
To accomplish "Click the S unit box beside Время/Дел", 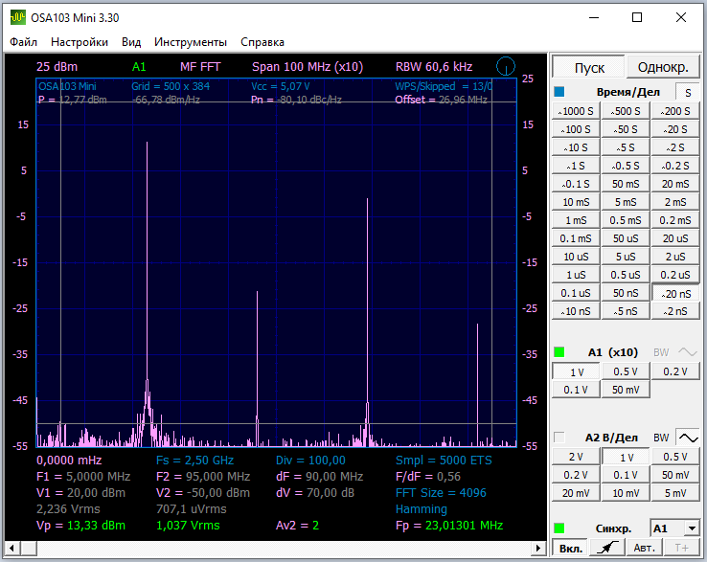I will [x=686, y=92].
